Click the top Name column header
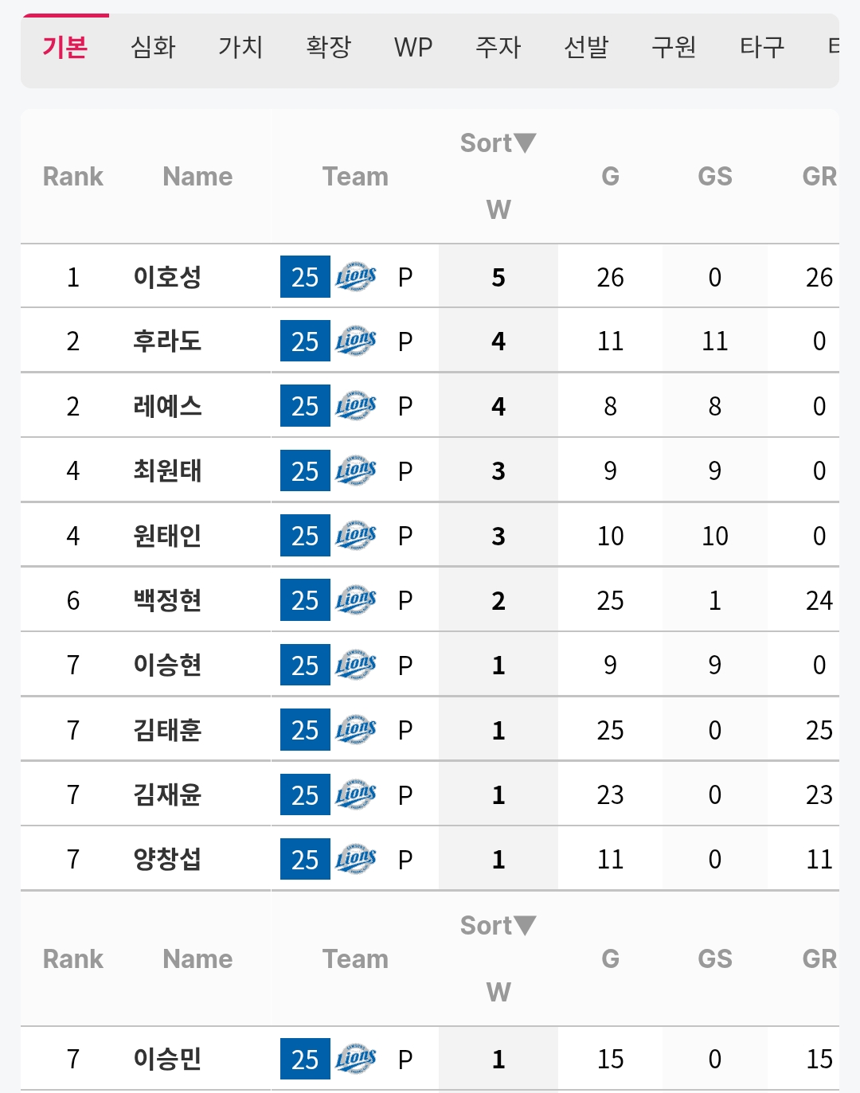 tap(197, 177)
